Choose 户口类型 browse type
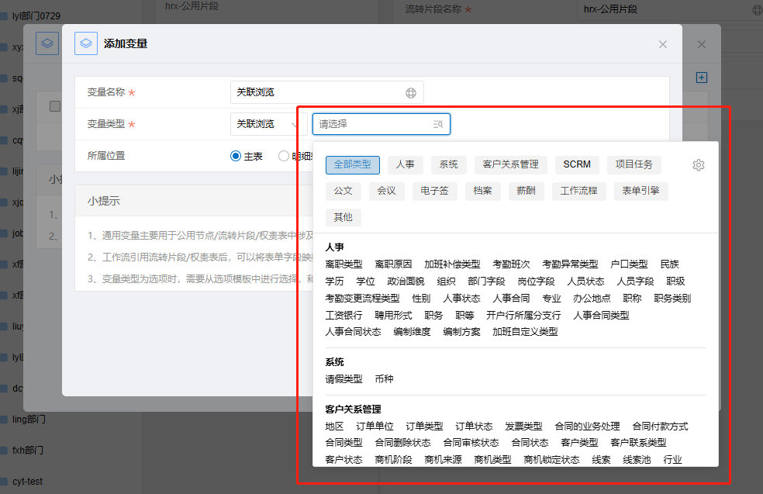763x494 pixels. coord(629,264)
